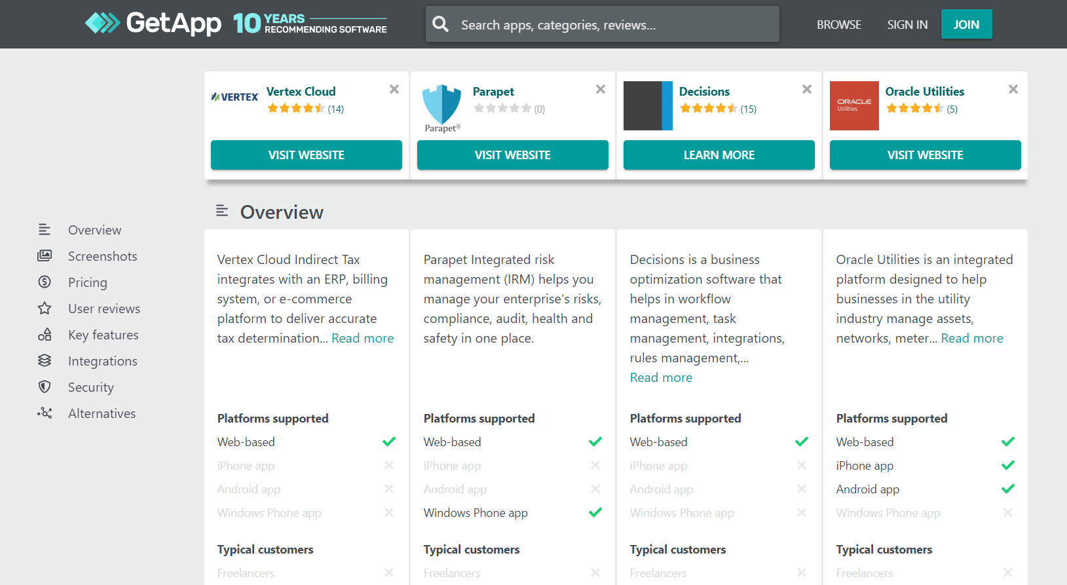Expand Vertex Cloud description Read more

point(363,338)
